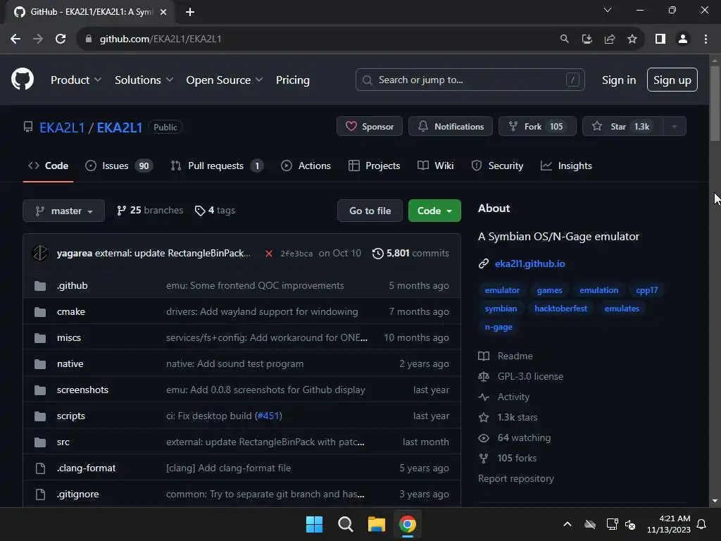Click the n-gage topic tag
Screen dimensions: 721x541
(x=499, y=327)
